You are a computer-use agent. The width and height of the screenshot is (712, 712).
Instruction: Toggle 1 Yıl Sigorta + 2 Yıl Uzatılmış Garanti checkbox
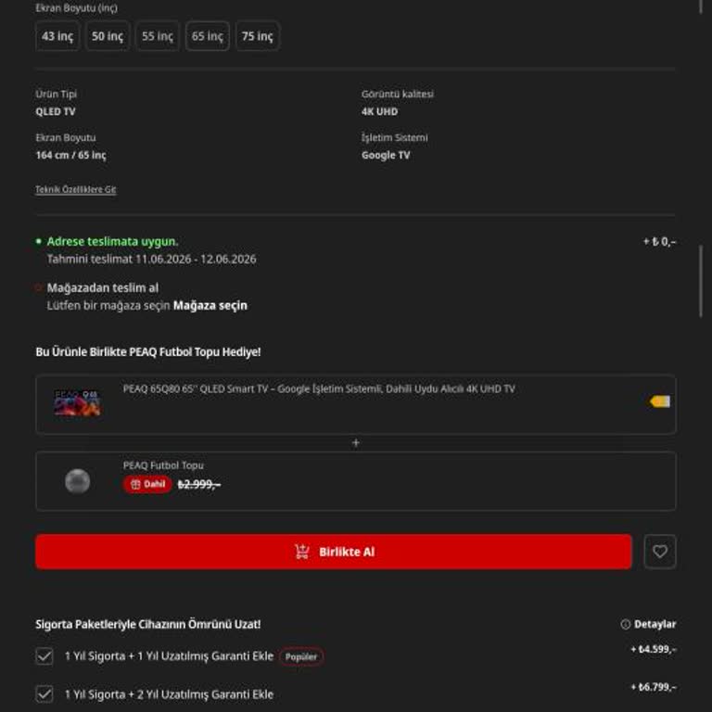[44, 694]
